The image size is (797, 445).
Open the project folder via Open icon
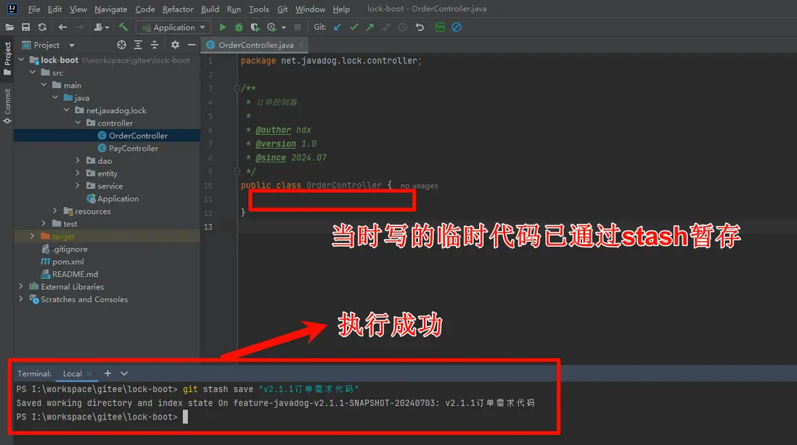[x=9, y=28]
